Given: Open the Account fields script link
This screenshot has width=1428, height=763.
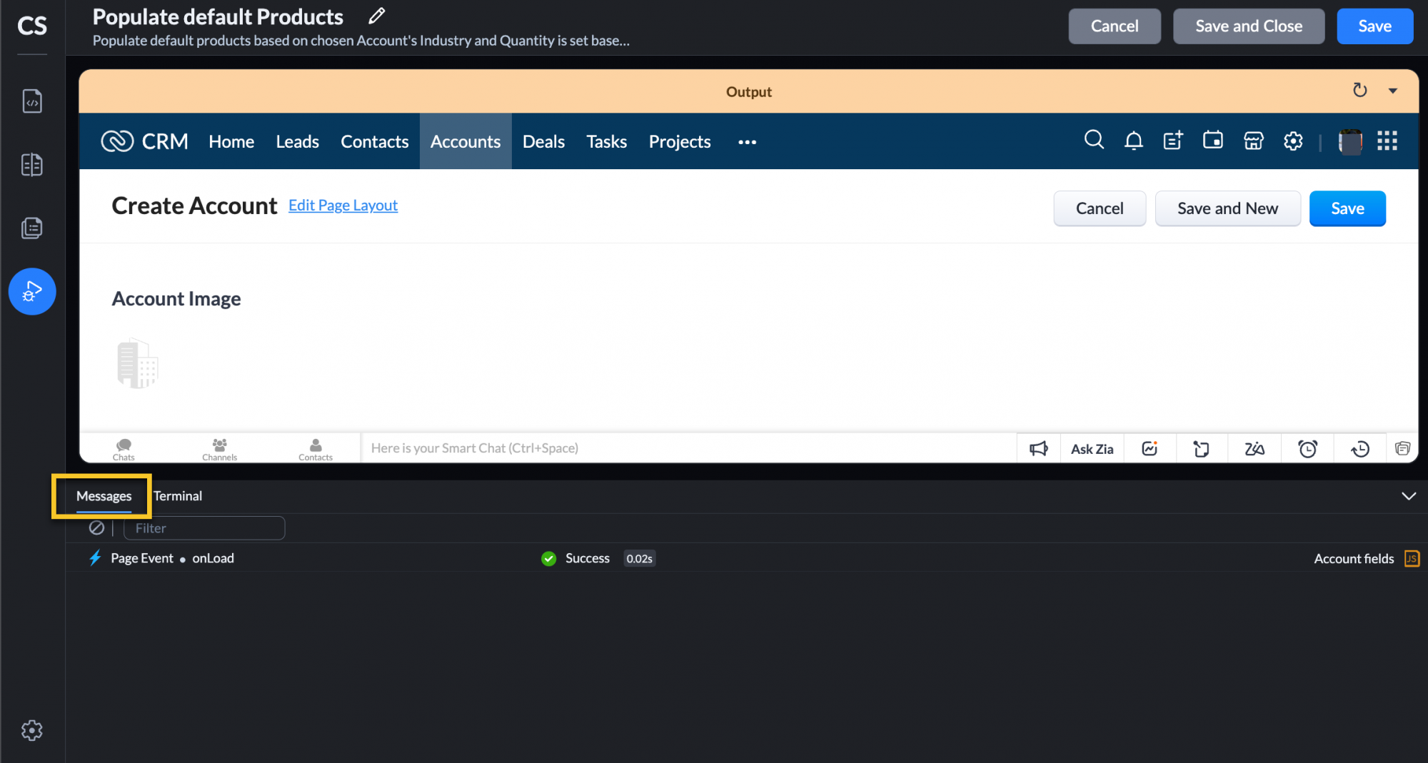Looking at the screenshot, I should (1353, 559).
